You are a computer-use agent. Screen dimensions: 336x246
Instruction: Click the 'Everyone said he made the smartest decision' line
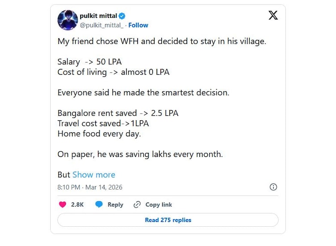pyautogui.click(x=143, y=93)
